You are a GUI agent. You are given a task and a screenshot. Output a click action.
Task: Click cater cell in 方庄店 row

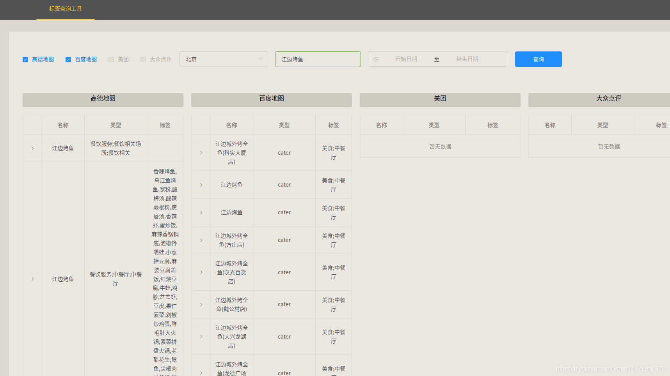click(284, 240)
